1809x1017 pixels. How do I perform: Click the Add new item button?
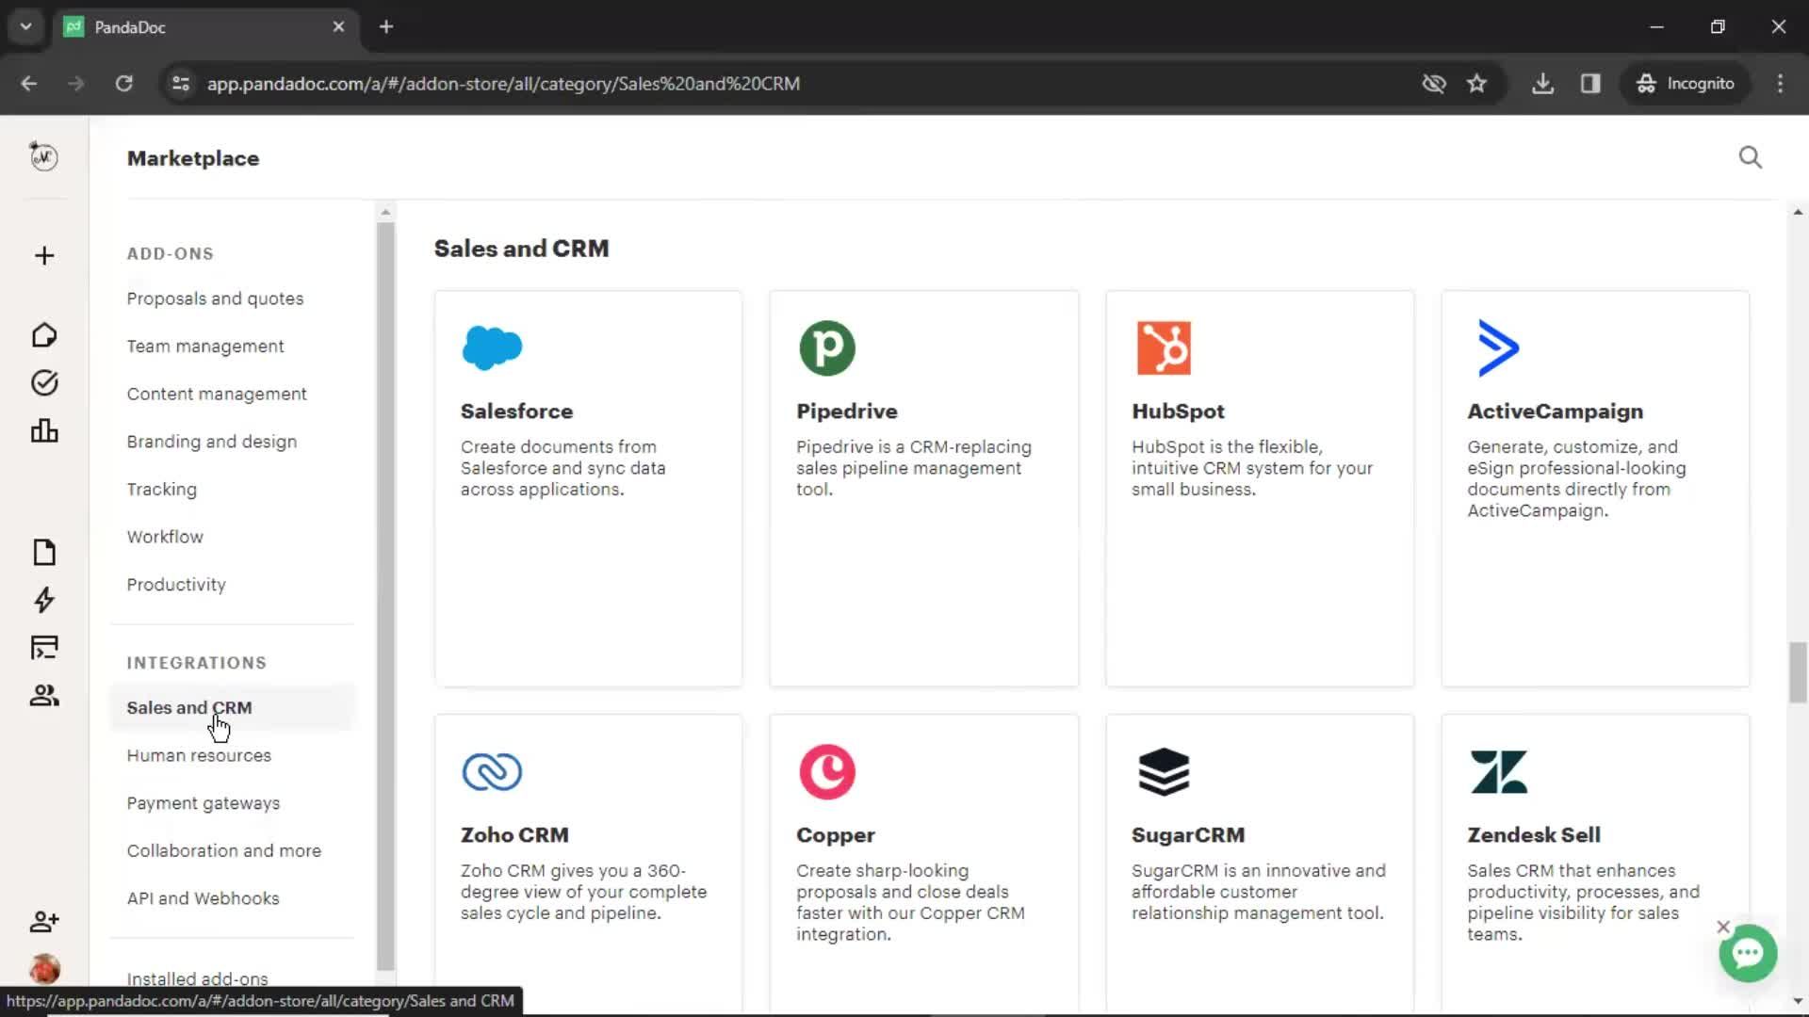pyautogui.click(x=43, y=254)
